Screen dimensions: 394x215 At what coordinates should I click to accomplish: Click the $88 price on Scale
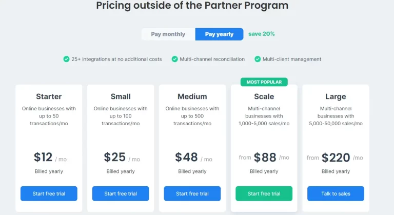pos(265,158)
